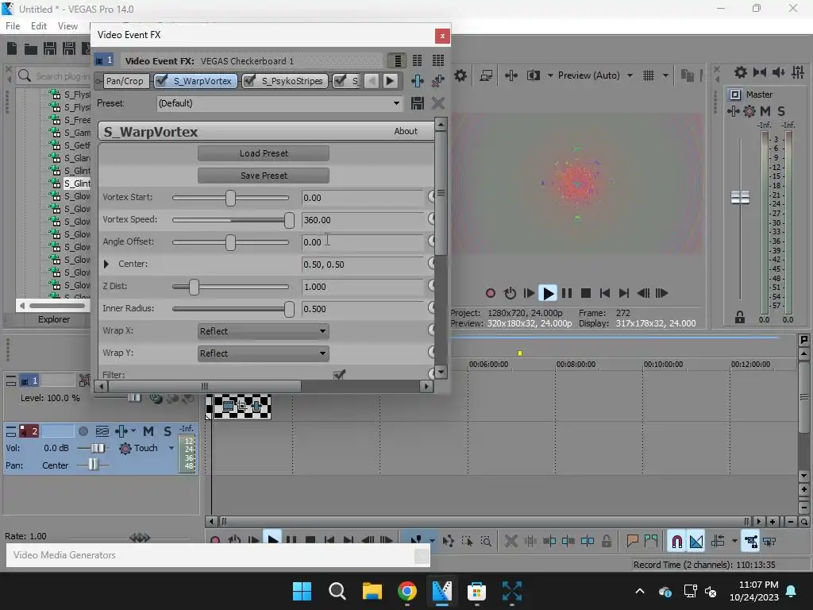Open overlays grid dropdown arrow
Screen dimensions: 813x610
coord(665,75)
